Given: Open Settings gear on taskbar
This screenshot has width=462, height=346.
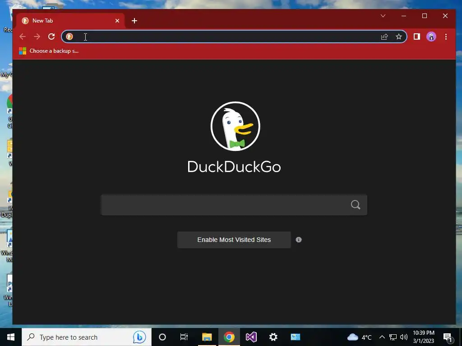Looking at the screenshot, I should [x=273, y=337].
